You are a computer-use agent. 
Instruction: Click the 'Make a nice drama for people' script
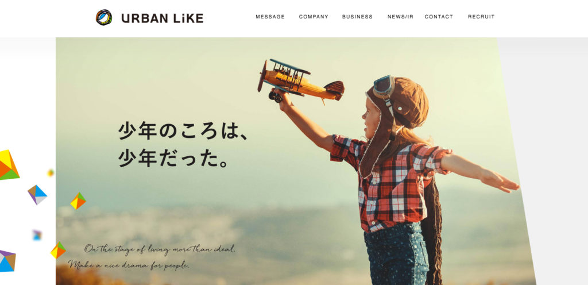(x=129, y=265)
